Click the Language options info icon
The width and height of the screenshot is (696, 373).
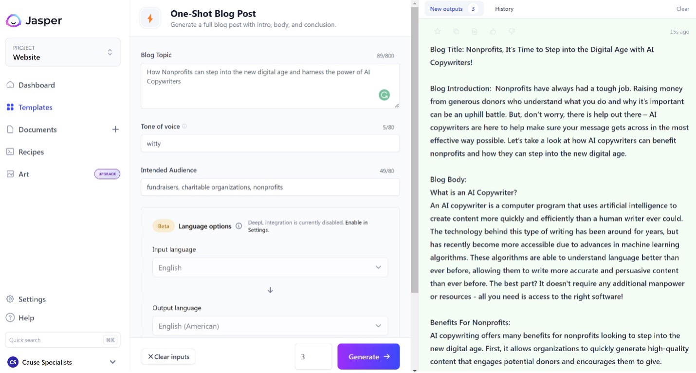click(239, 226)
